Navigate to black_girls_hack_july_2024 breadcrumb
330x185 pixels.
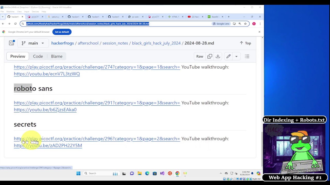pos(156,43)
